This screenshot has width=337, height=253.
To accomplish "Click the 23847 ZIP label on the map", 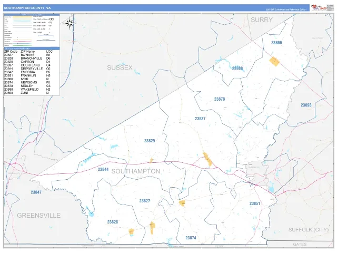I will tap(36, 192).
